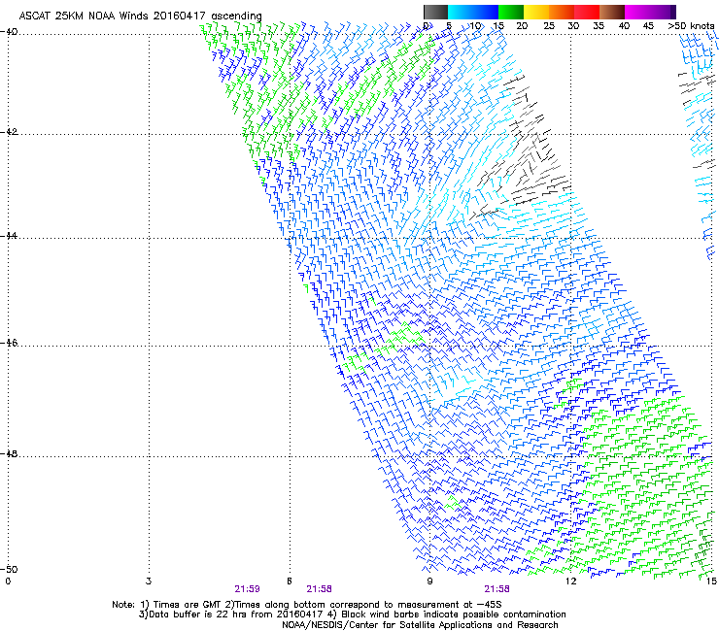Click the NOAA/NESDIS credit line

(x=420, y=625)
